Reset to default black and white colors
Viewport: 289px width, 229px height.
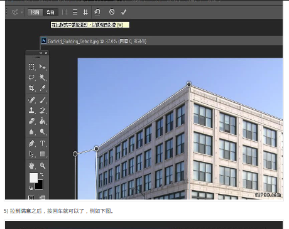(x=31, y=188)
